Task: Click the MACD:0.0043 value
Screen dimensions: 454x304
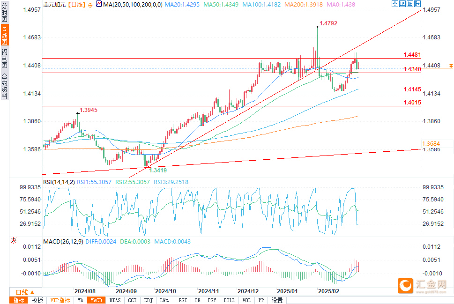Action: click(172, 241)
